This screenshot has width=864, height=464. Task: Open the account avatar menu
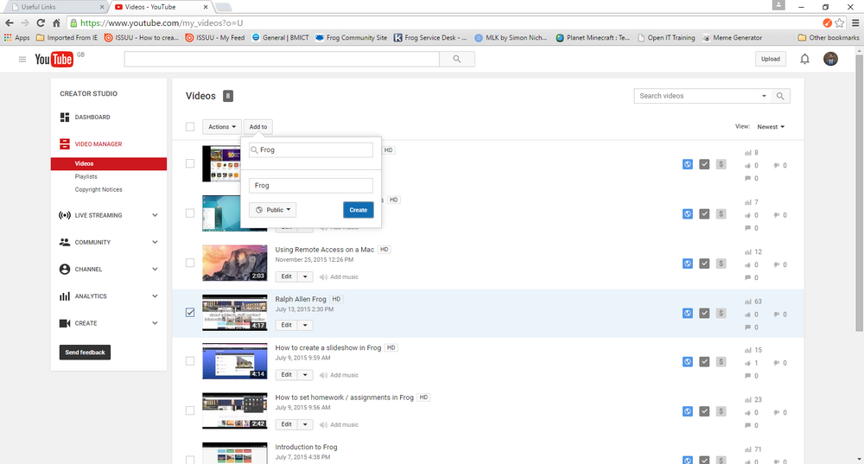point(830,59)
